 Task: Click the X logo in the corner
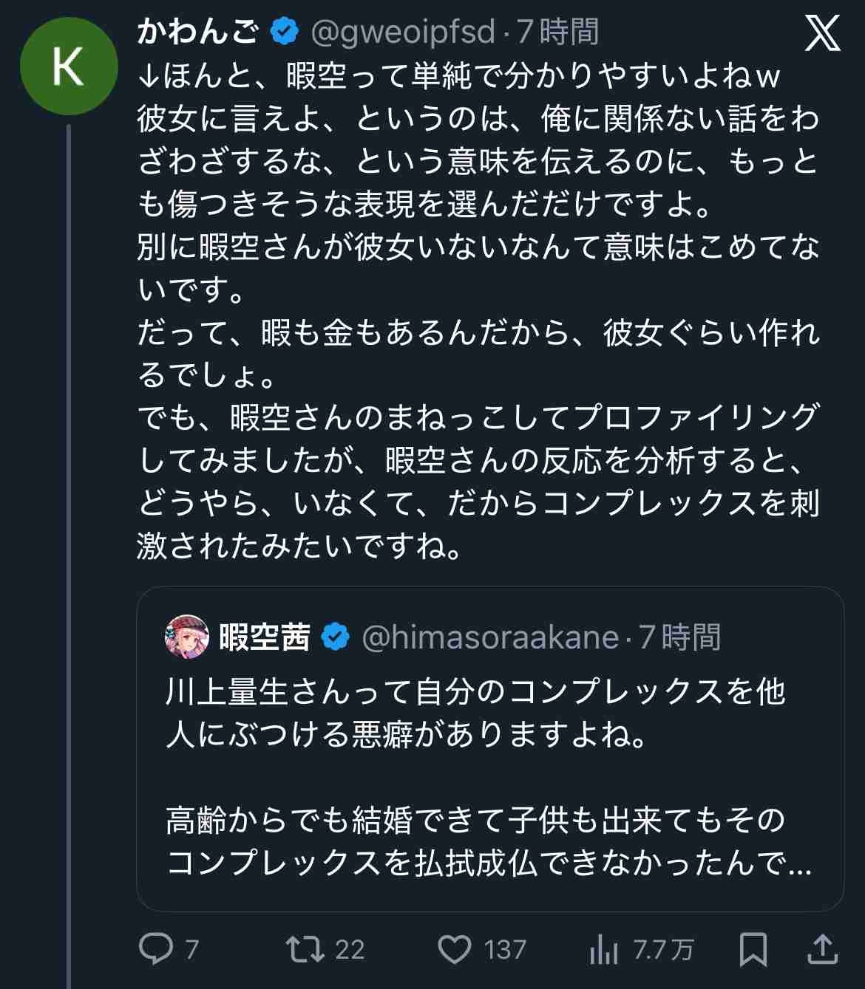click(822, 32)
